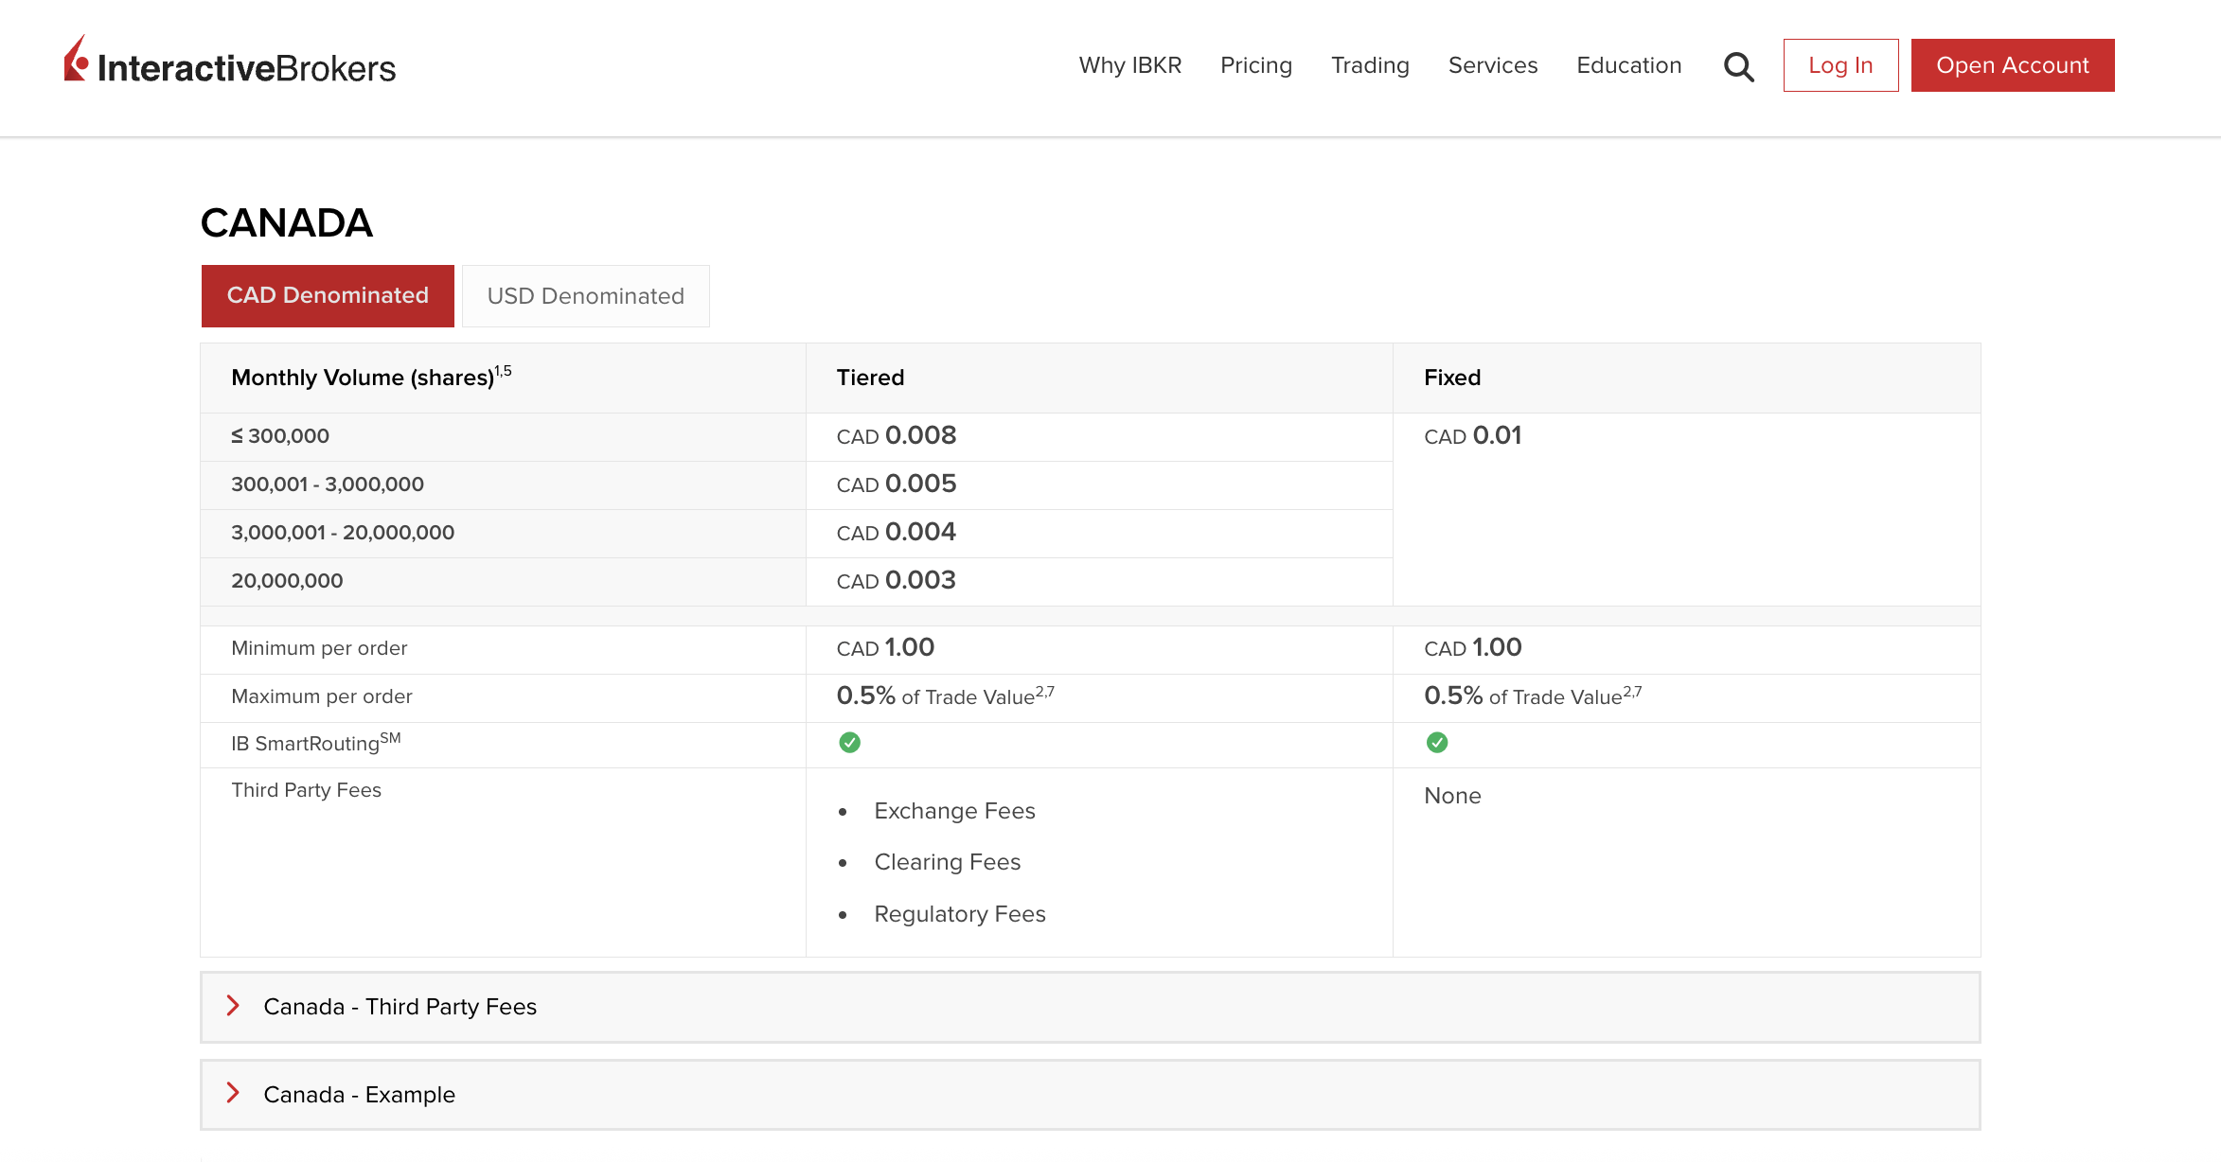Image resolution: width=2221 pixels, height=1162 pixels.
Task: Click the CANADA heading
Action: (287, 223)
